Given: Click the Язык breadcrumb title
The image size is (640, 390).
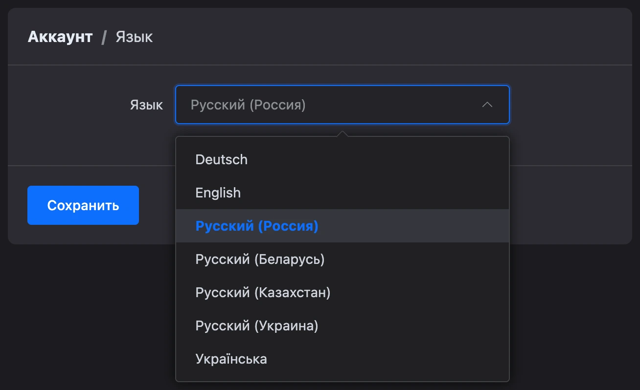Looking at the screenshot, I should tap(134, 37).
